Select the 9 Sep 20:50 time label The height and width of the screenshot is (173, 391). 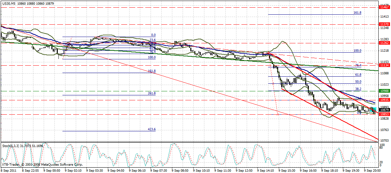pos(372,170)
